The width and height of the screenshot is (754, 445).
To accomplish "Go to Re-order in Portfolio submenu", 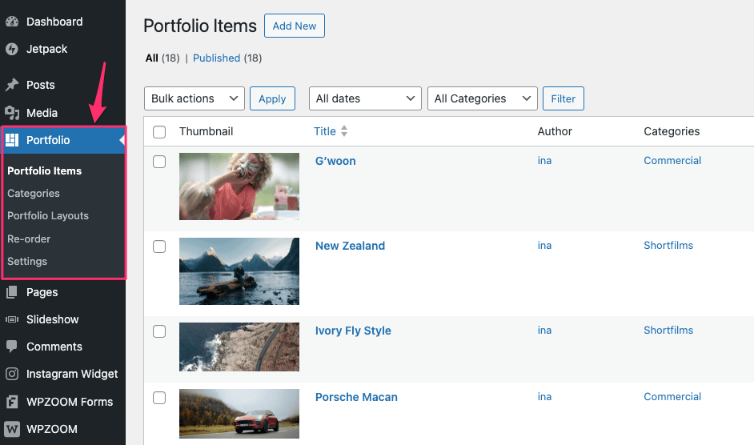I will point(29,239).
